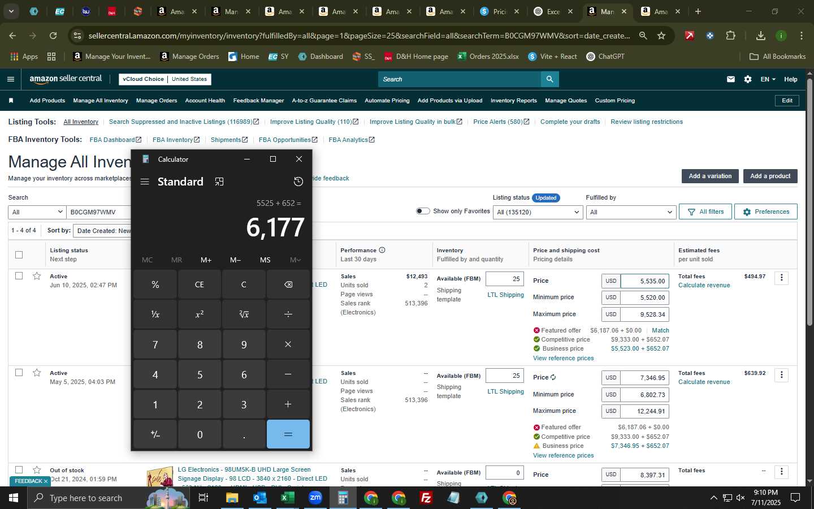Check the select-all listings checkbox
This screenshot has width=814, height=509.
[x=19, y=255]
